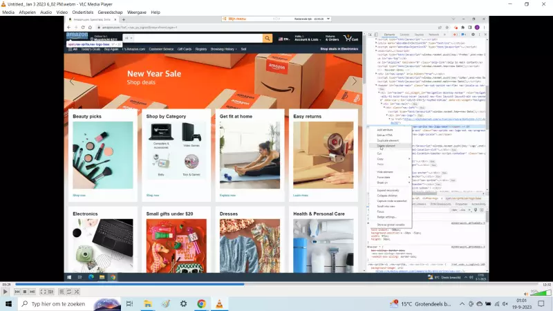Click the Get fit at home image
The width and height of the screenshot is (553, 311).
250,155
